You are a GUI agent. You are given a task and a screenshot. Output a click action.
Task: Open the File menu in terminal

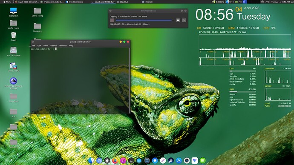(33, 46)
